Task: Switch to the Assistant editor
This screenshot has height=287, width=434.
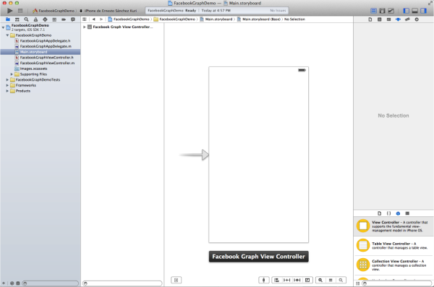Action: pyautogui.click(x=382, y=11)
